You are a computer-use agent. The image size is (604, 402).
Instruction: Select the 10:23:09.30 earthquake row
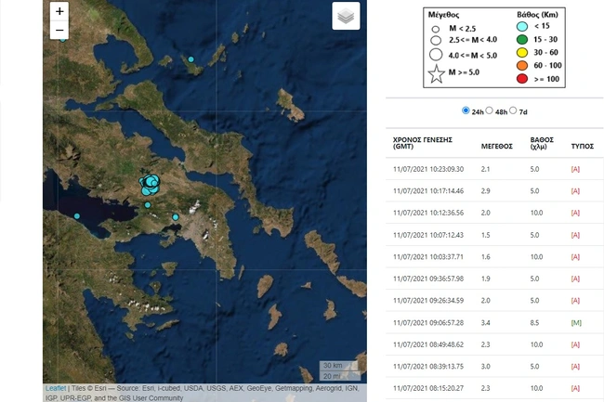(x=427, y=169)
